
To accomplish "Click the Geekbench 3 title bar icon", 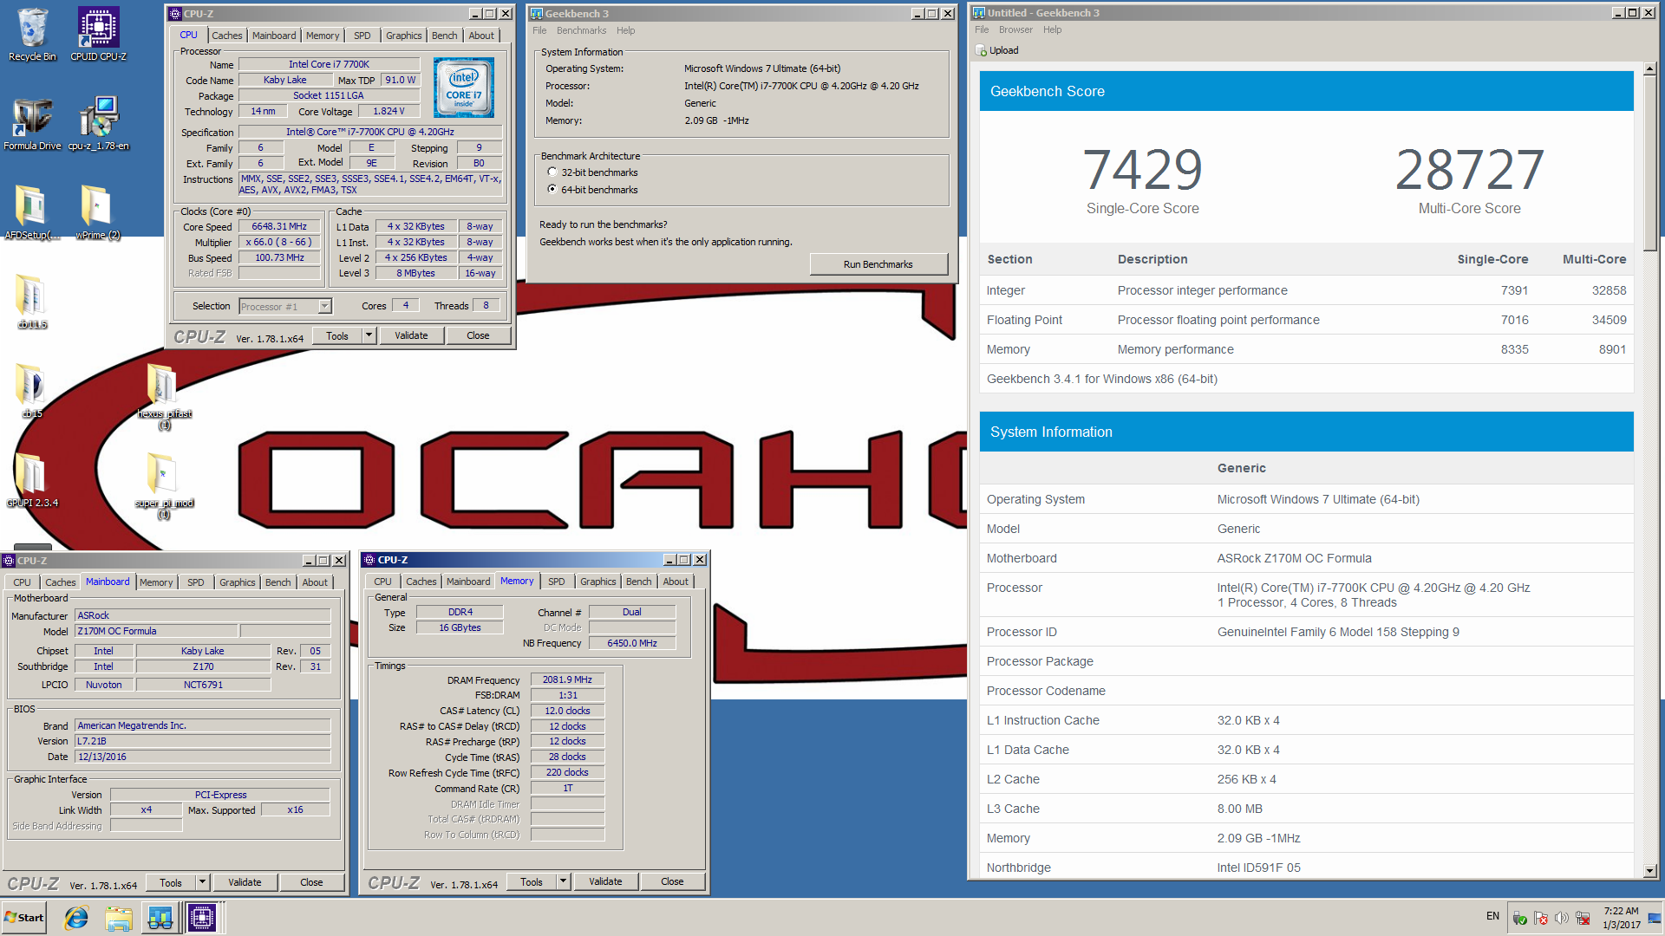I will [x=537, y=14].
